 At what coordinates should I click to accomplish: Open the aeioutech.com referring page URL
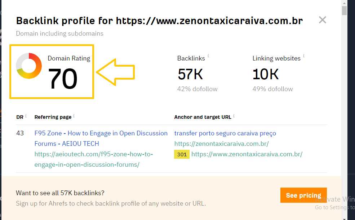tap(94, 154)
